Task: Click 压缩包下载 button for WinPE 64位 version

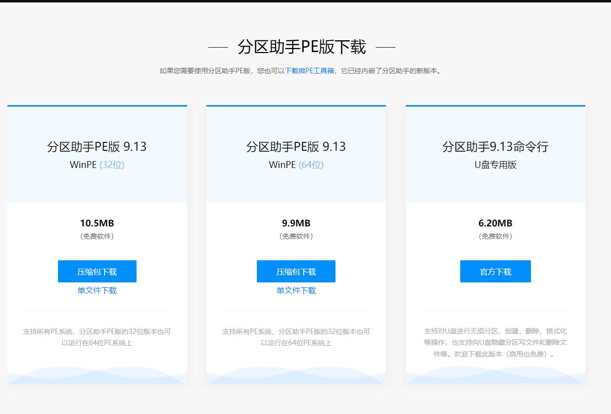Action: click(x=296, y=271)
